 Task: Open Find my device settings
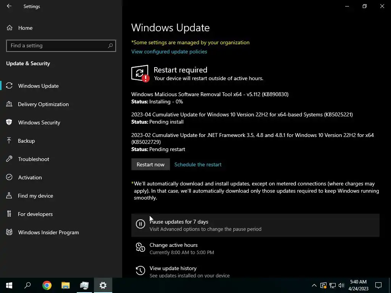(x=61, y=196)
